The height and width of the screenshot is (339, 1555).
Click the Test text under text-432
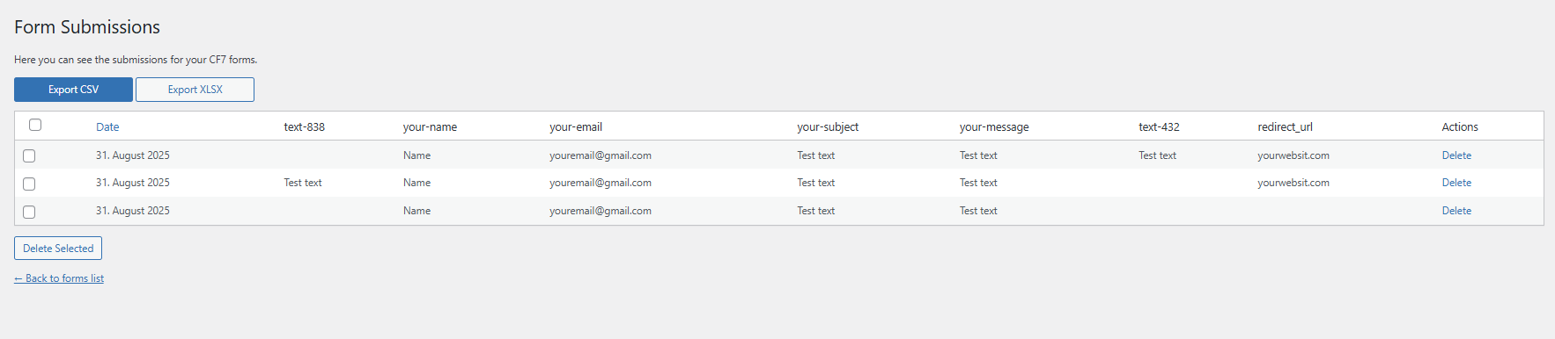(1157, 155)
